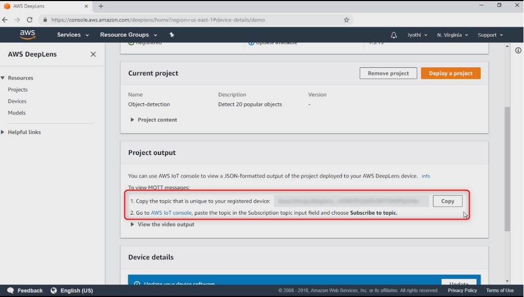Open the notifications bell icon
The image size is (524, 297).
pos(394,35)
